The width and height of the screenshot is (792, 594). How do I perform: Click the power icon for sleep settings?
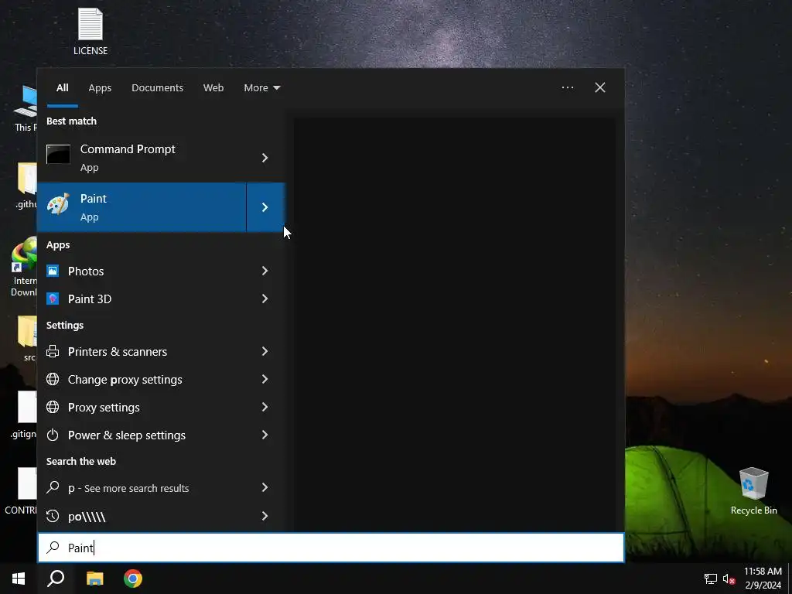53,435
